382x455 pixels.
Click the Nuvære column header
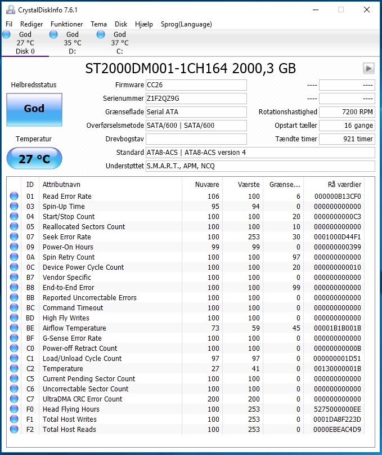click(202, 185)
